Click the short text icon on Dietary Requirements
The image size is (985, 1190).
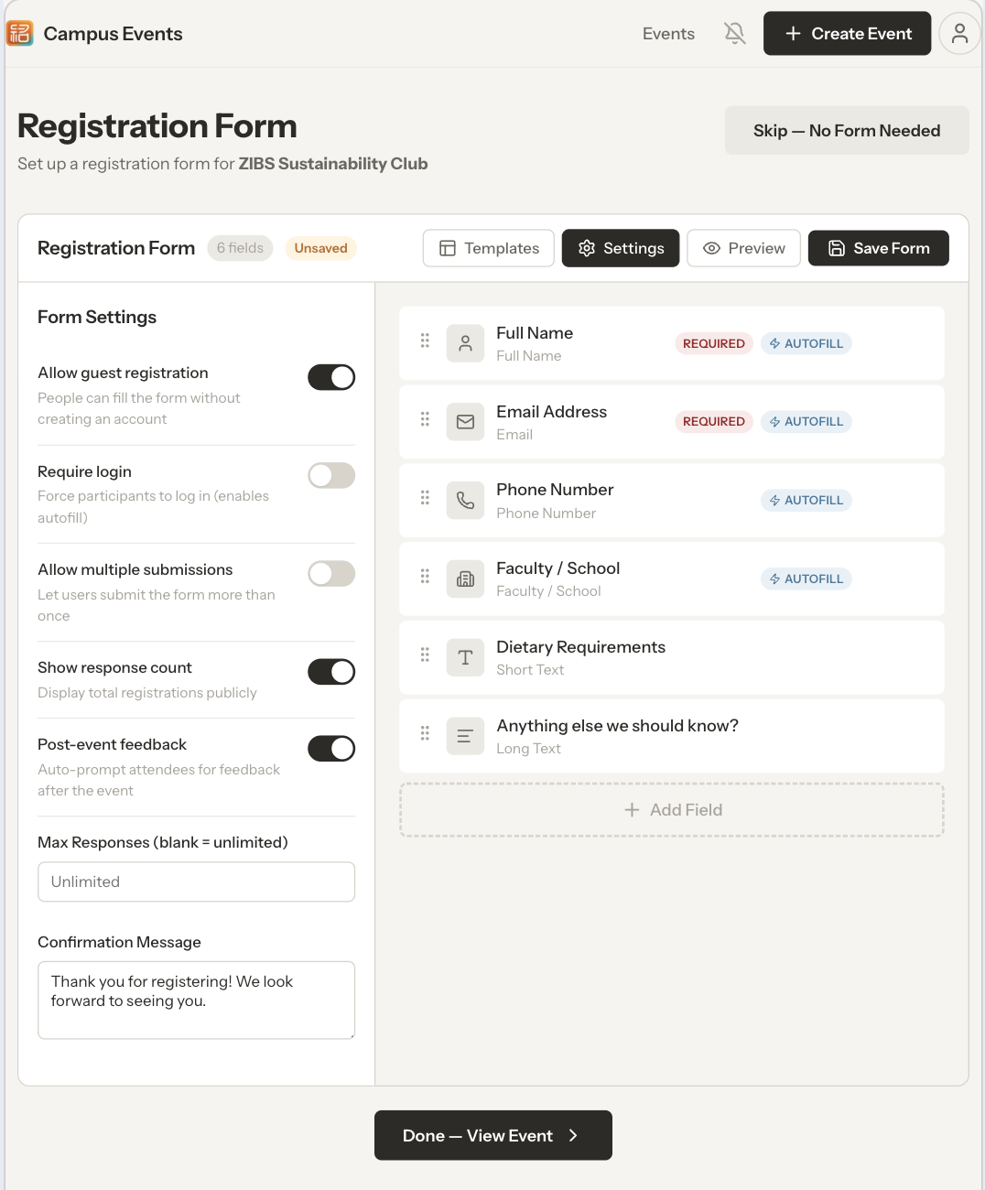(x=465, y=657)
